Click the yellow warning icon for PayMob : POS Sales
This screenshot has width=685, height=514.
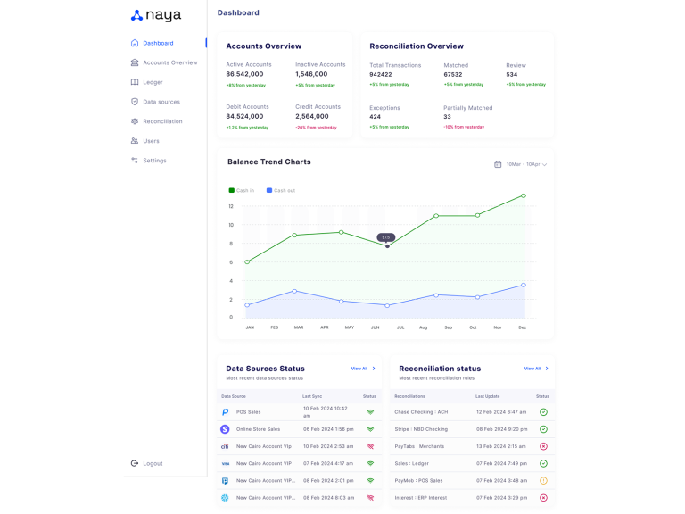tap(543, 480)
